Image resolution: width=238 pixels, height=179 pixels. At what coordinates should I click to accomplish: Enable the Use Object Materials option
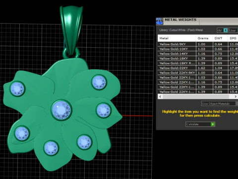point(219,103)
